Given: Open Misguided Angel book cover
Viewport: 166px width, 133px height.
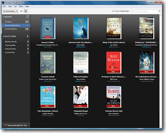Looking at the screenshot, I should [x=81, y=97].
